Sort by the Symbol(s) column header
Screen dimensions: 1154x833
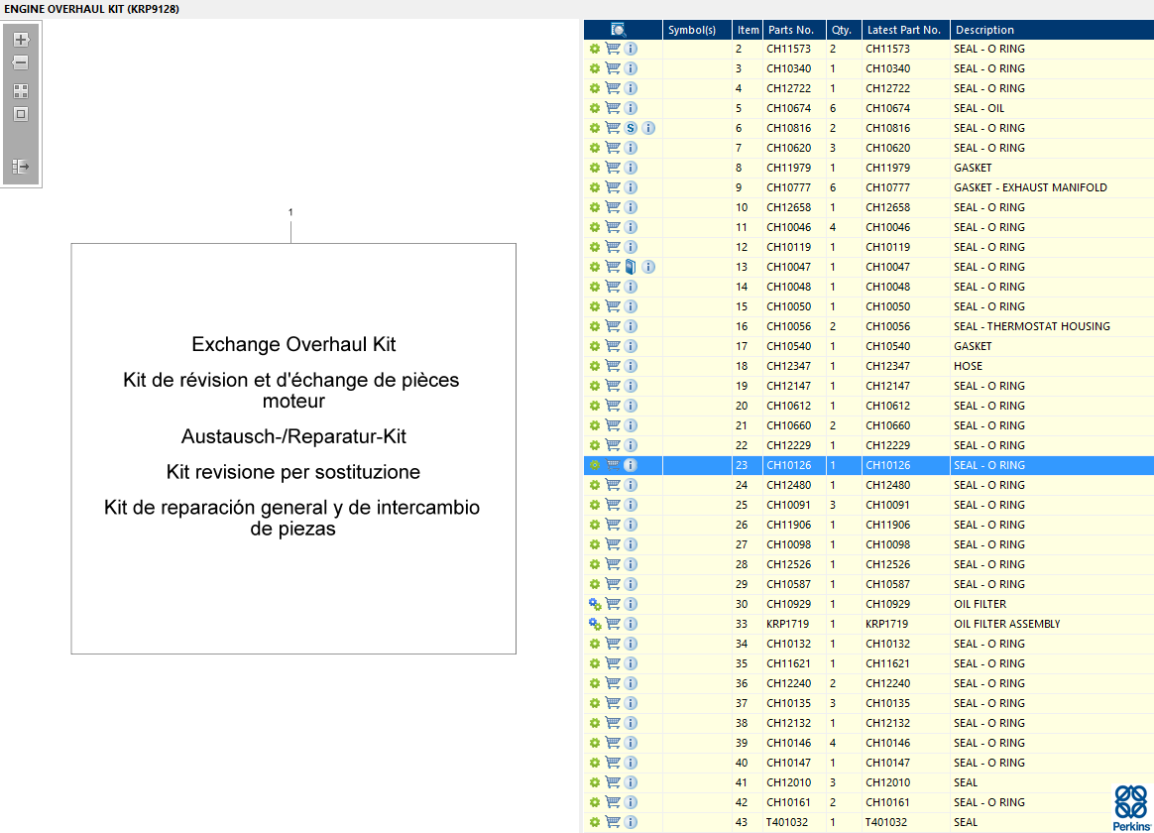tap(696, 30)
